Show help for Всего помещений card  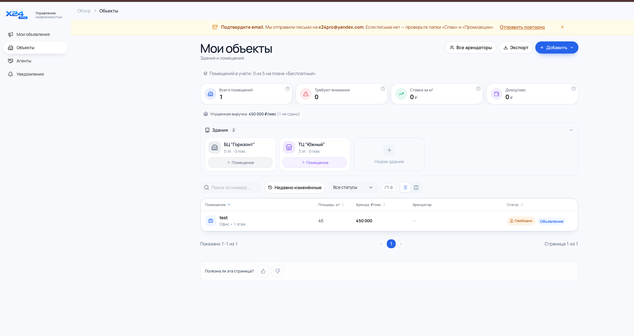(287, 89)
